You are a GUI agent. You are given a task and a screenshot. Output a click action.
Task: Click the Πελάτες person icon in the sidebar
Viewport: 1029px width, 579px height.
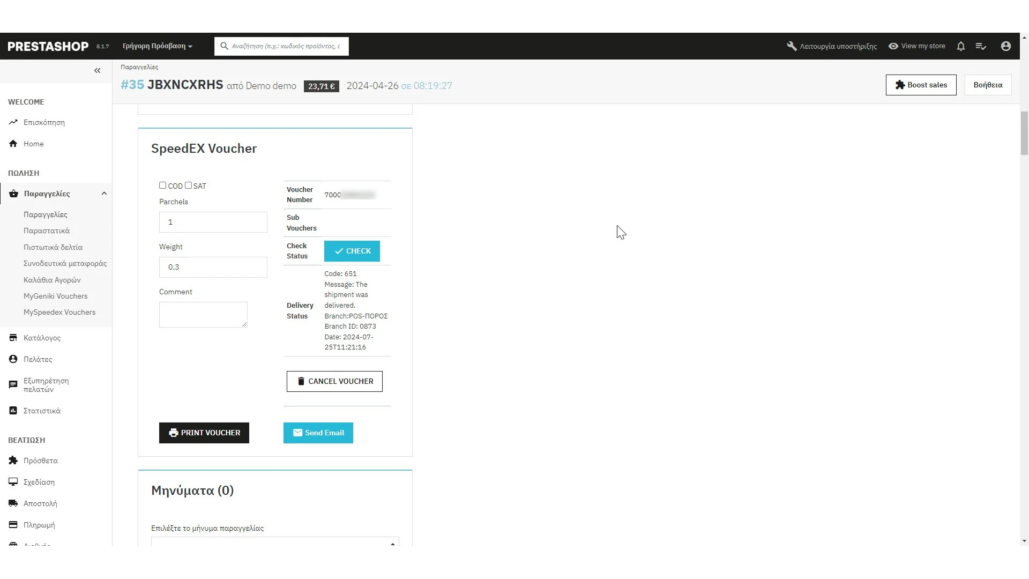pyautogui.click(x=13, y=359)
